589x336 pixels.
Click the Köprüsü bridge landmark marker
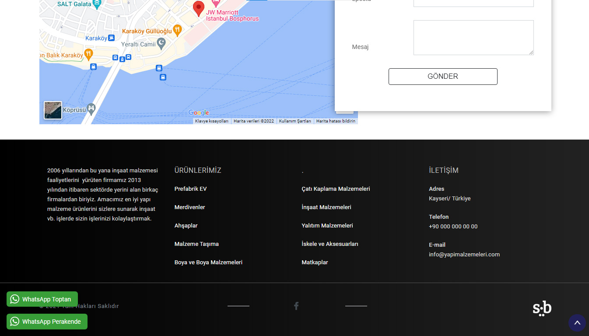91,109
